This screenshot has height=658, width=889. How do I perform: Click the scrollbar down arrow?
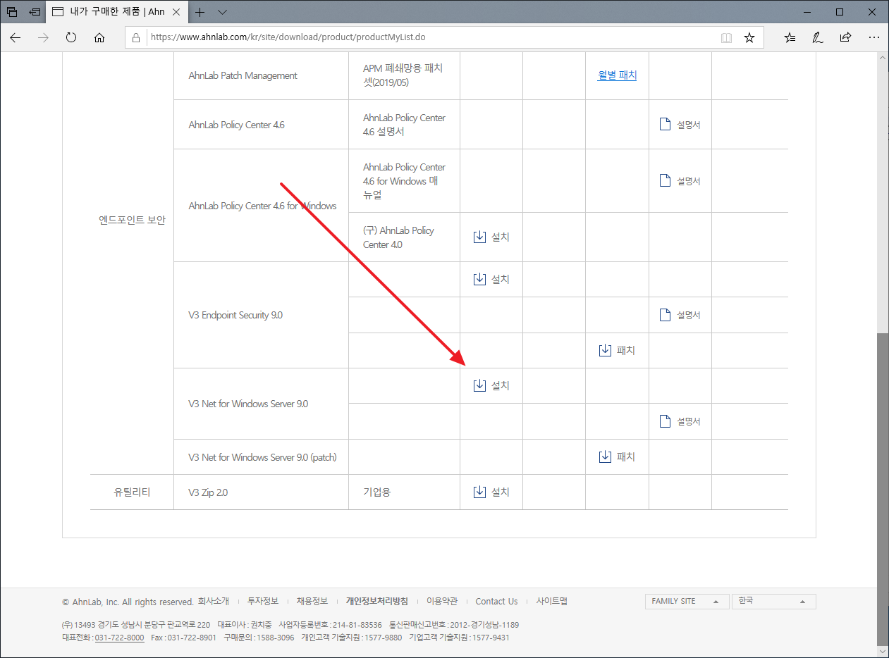click(882, 652)
